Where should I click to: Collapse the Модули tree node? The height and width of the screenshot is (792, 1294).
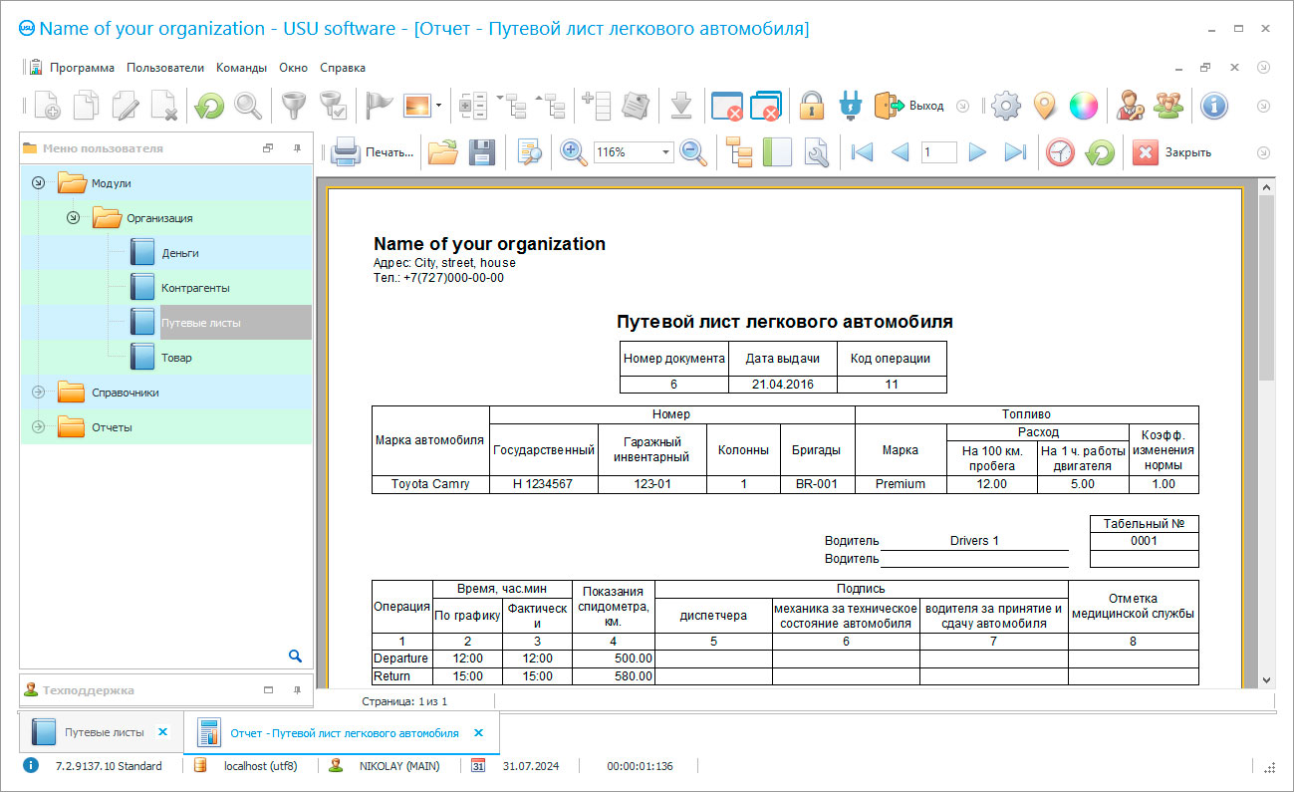(39, 183)
